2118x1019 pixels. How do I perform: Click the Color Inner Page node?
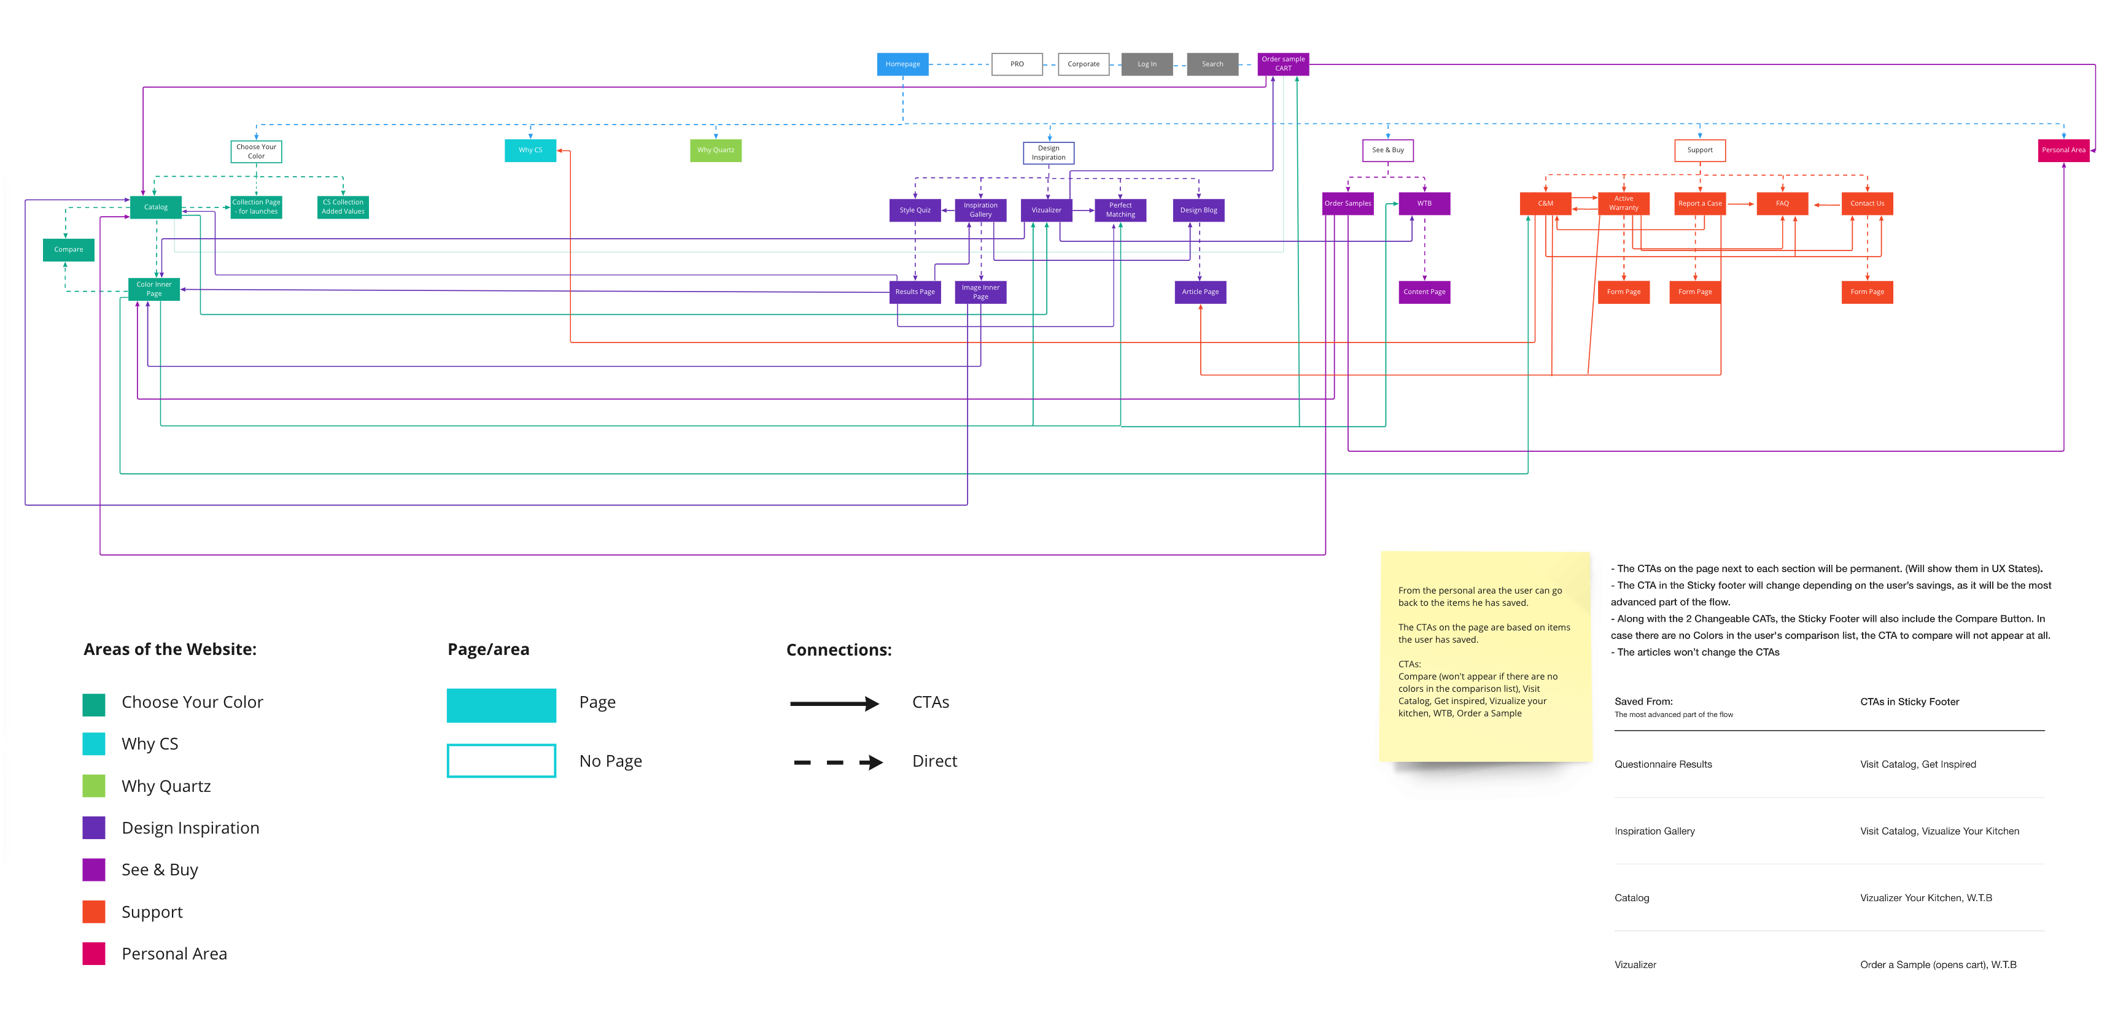(153, 290)
